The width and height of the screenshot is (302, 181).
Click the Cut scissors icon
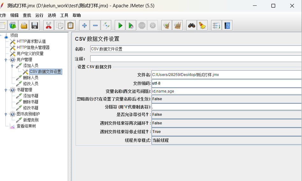click(49, 25)
